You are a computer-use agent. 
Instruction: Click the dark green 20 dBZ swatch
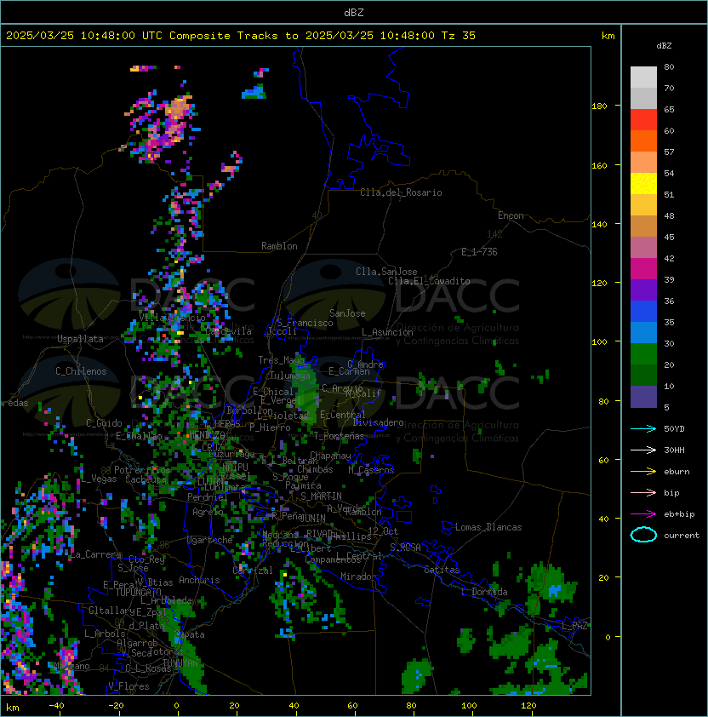click(643, 375)
